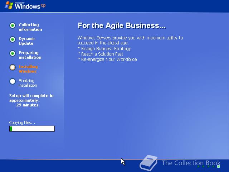Image resolution: width=229 pixels, height=172 pixels.
Task: Click the Dynamic Update label
Action: (27, 41)
